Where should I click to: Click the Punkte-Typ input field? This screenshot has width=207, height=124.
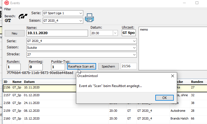tap(58, 67)
